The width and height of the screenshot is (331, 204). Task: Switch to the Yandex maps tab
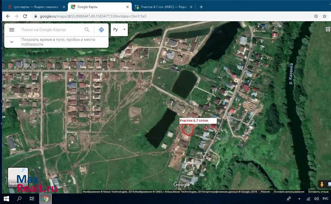[32, 7]
